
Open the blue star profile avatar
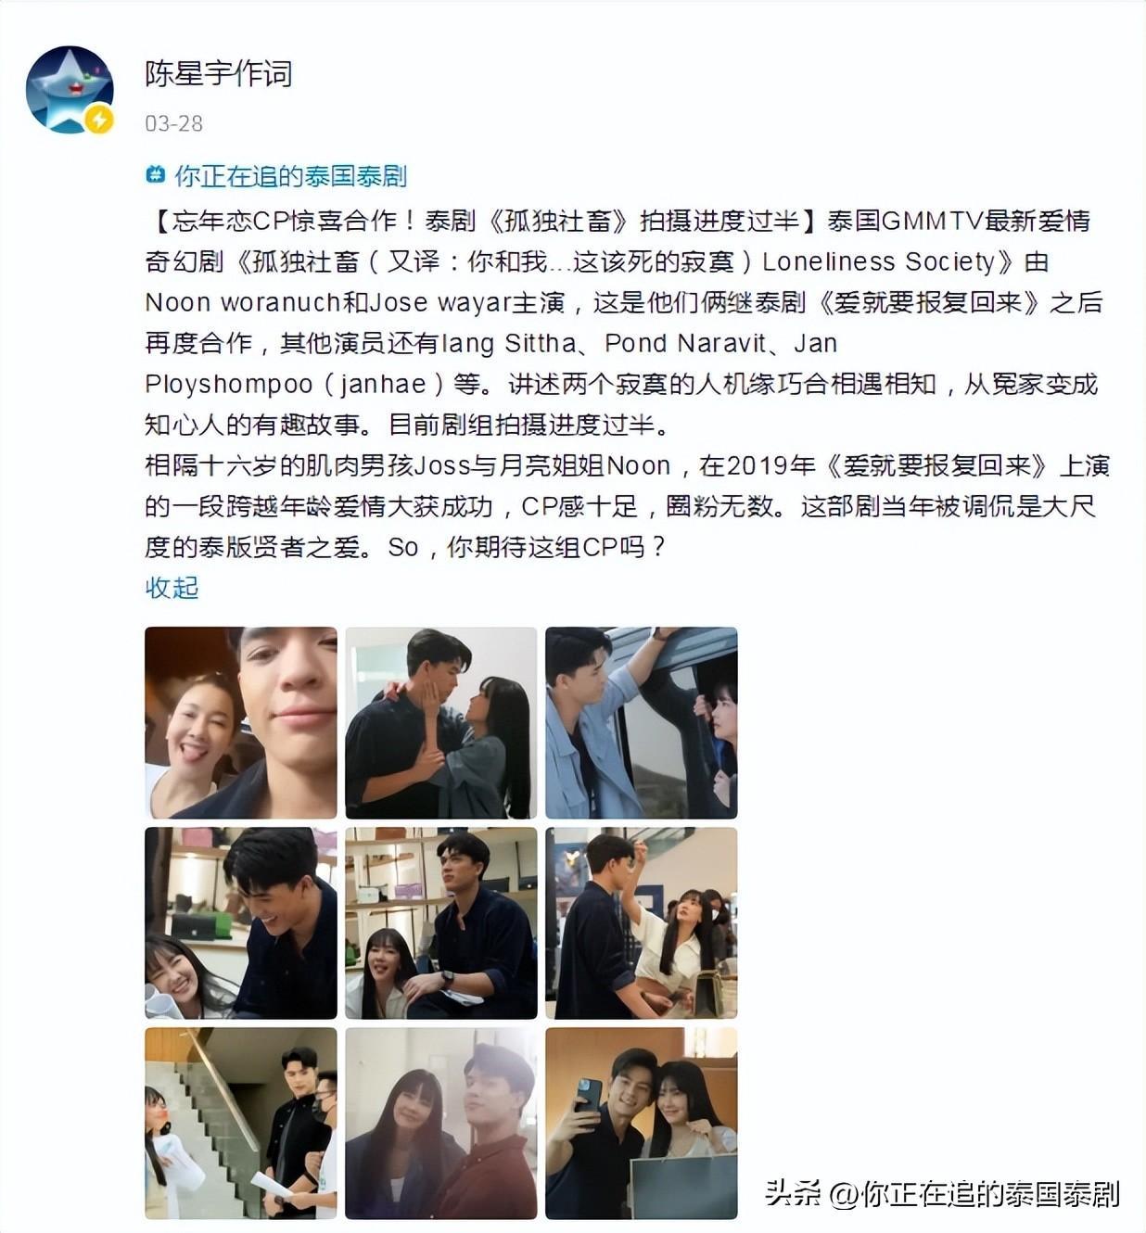pyautogui.click(x=70, y=90)
